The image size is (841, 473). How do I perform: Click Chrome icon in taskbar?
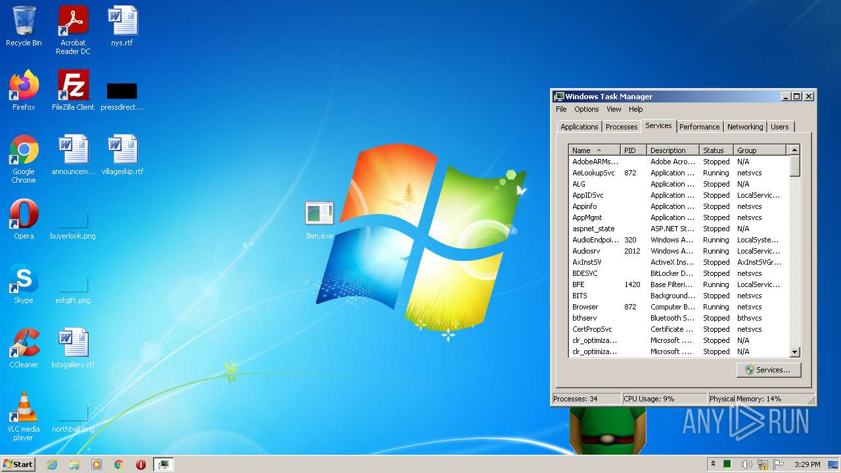pos(119,464)
